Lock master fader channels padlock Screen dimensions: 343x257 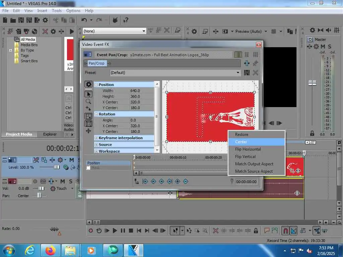[312, 133]
